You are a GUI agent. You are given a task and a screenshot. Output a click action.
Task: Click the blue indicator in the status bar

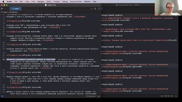pyautogui.click(x=2, y=96)
